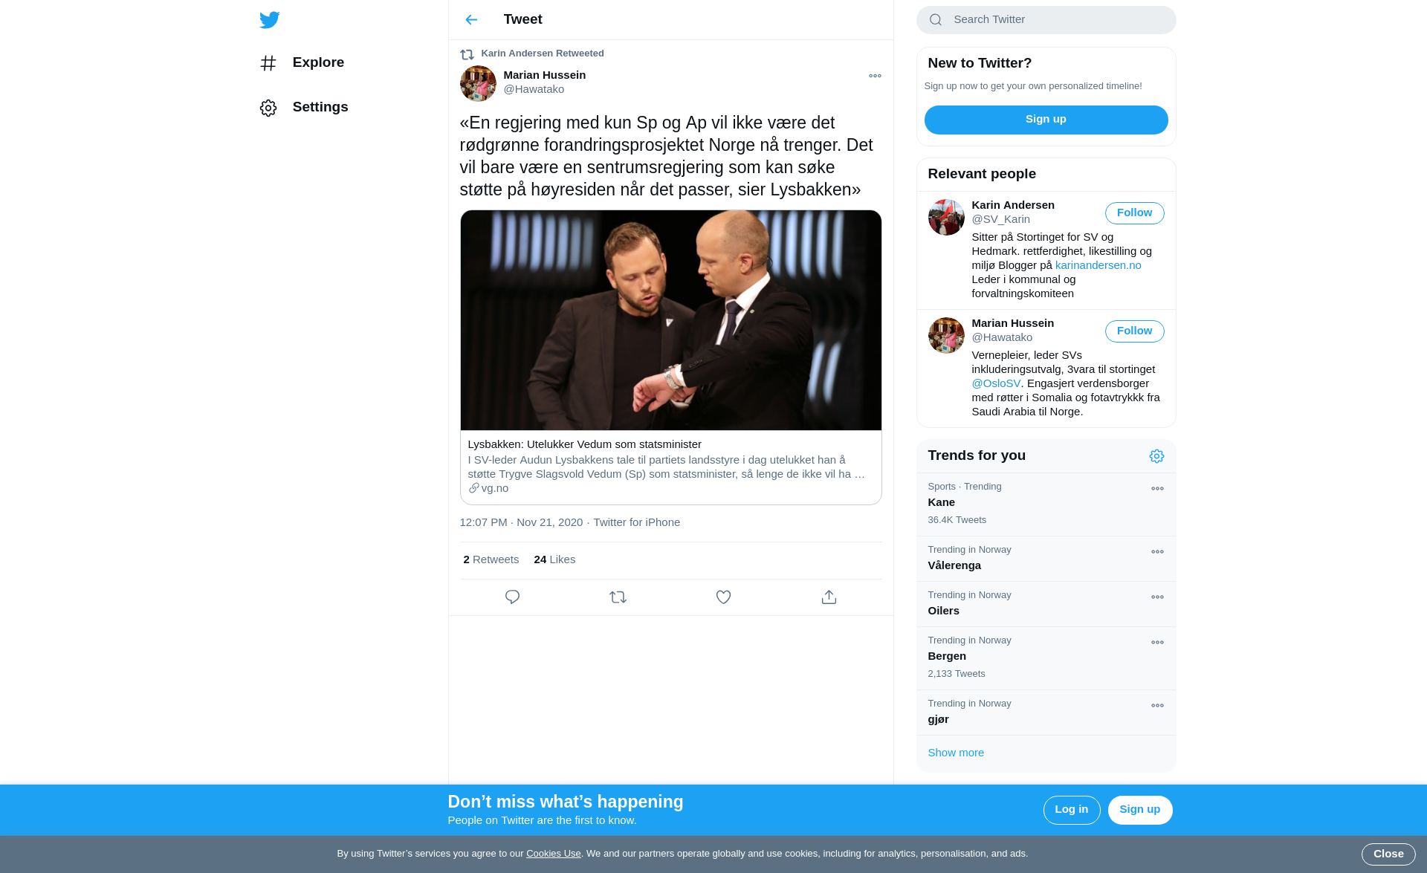
Task: Open the share icon below the tweet
Action: pos(829,597)
